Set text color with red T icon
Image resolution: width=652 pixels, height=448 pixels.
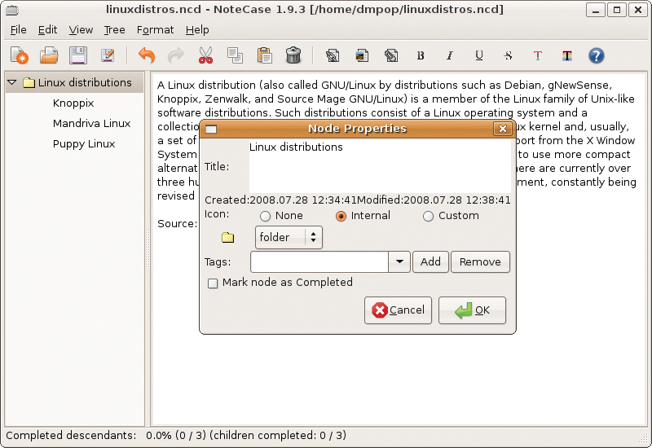point(538,55)
